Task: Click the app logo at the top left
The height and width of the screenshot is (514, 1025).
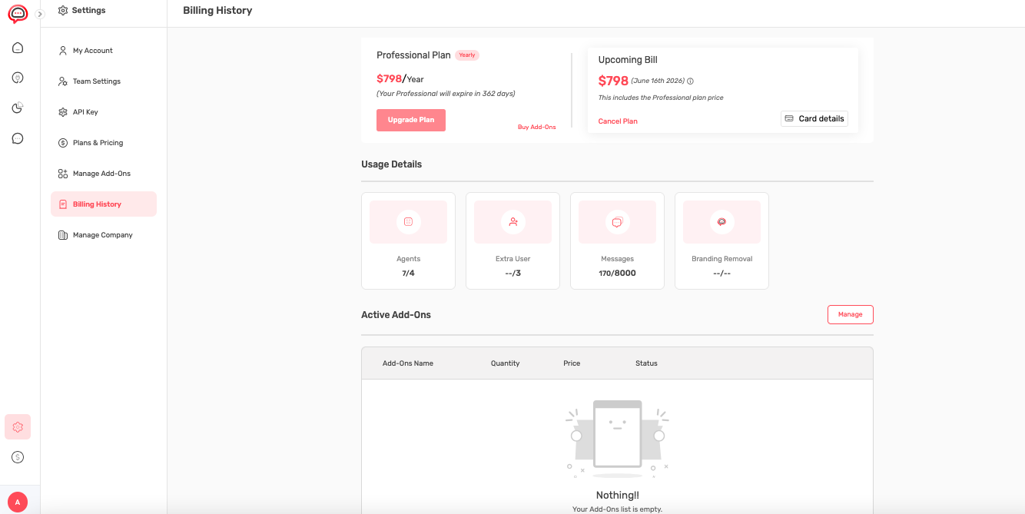Action: click(x=17, y=13)
